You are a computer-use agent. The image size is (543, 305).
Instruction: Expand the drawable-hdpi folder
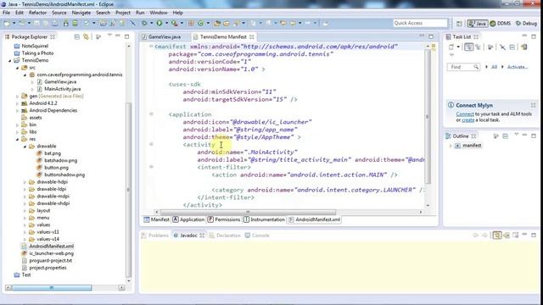click(25, 182)
